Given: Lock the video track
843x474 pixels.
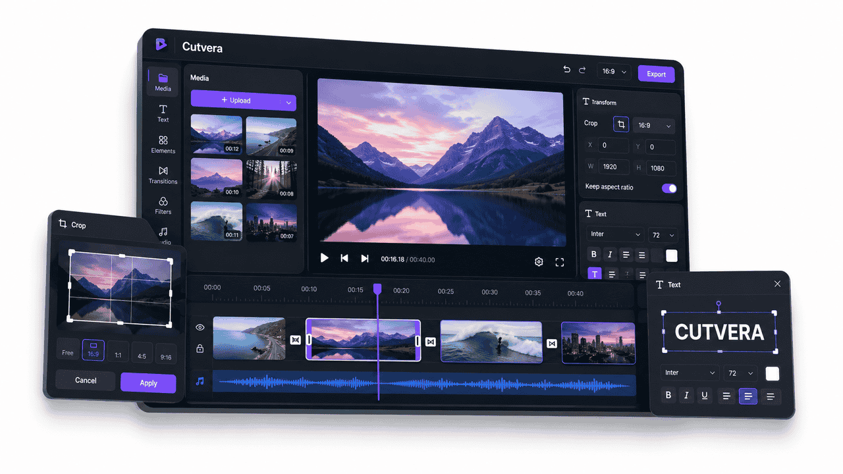Looking at the screenshot, I should (200, 348).
